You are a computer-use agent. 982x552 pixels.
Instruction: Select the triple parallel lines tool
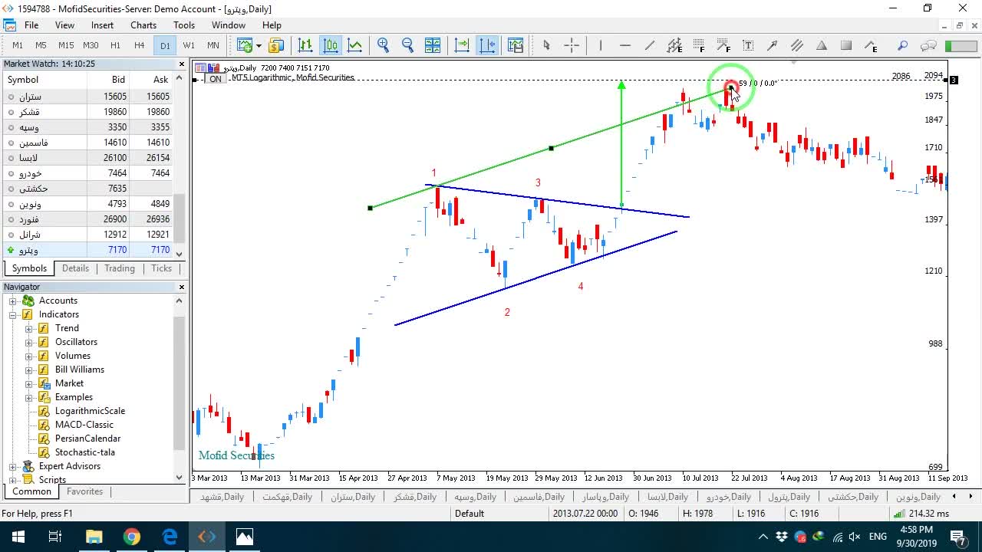pyautogui.click(x=797, y=45)
